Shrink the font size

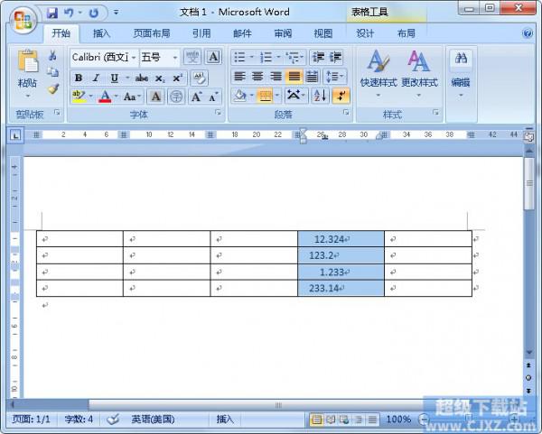[x=213, y=97]
